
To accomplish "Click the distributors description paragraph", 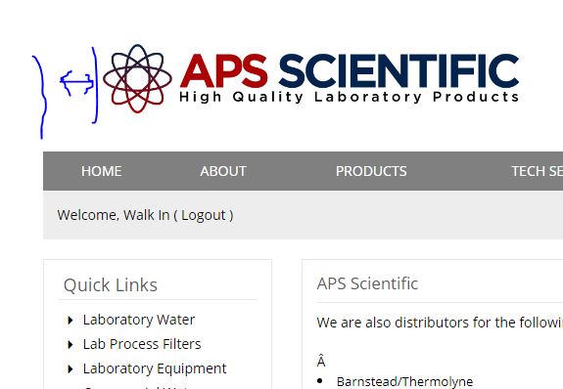I will point(440,323).
